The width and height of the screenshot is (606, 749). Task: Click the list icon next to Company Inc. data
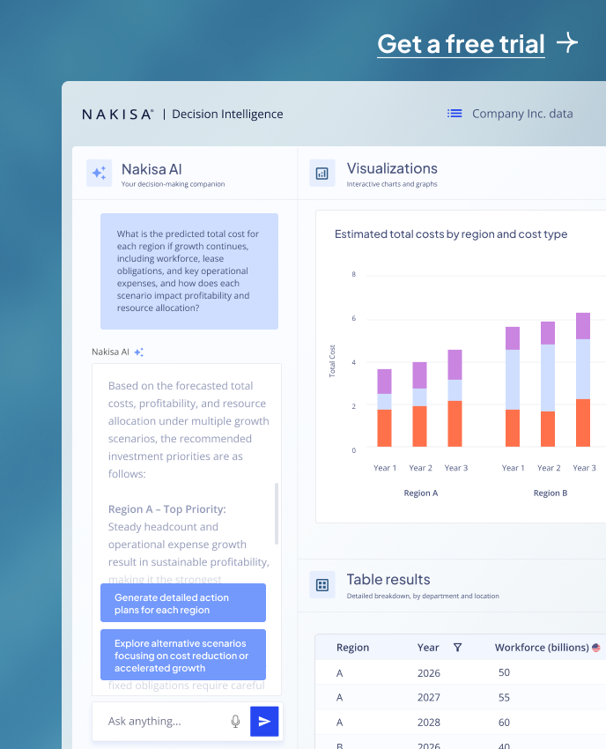[454, 114]
